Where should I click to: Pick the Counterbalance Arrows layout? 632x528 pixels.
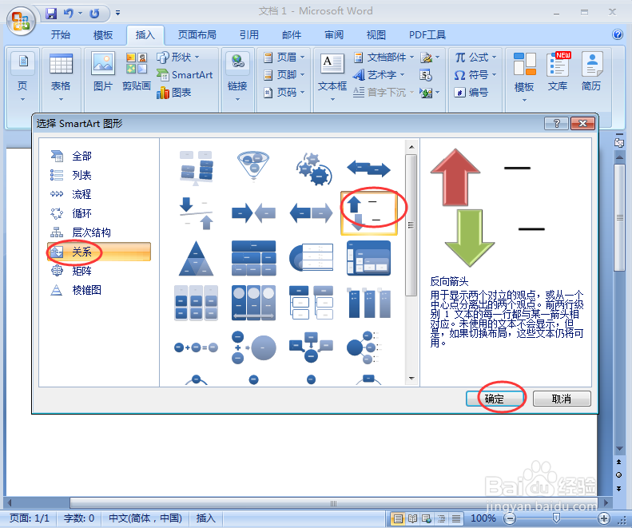[196, 212]
